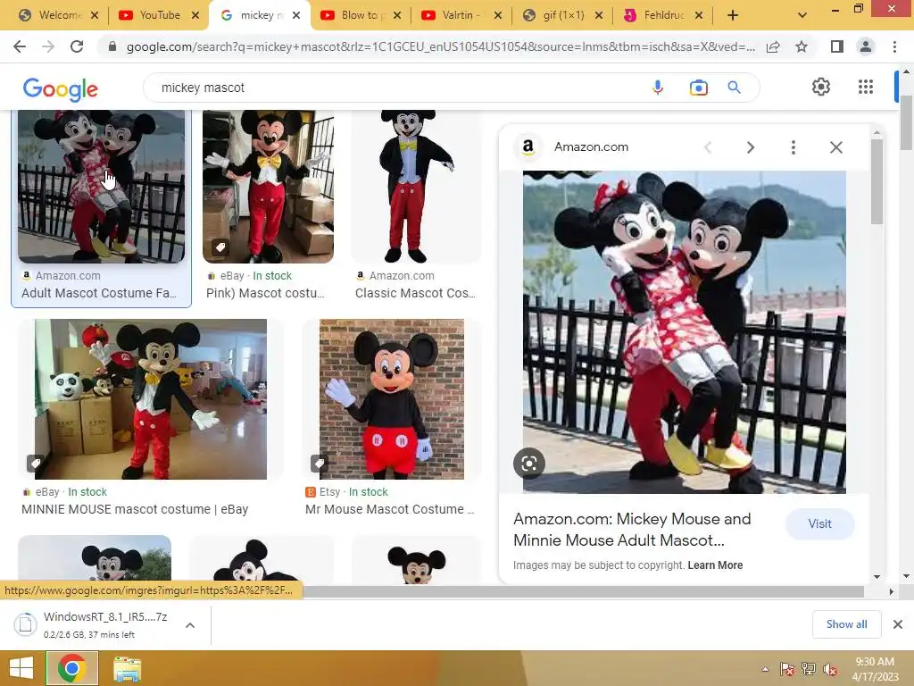Show hidden system tray icons
914x686 pixels.
coord(765,669)
